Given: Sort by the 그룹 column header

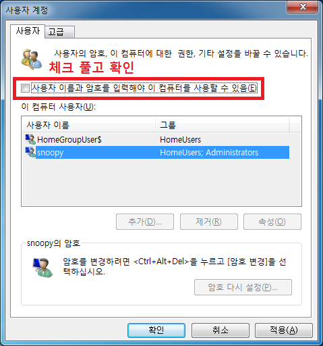Looking at the screenshot, I should click(222, 125).
